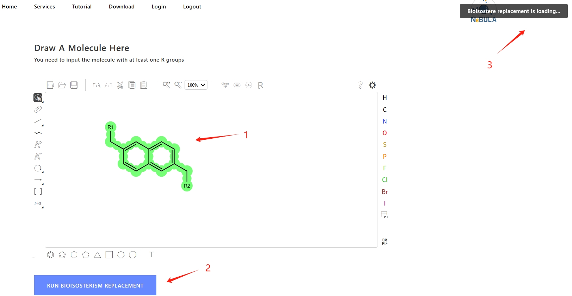Redo the last undone action
The image size is (572, 296).
108,85
